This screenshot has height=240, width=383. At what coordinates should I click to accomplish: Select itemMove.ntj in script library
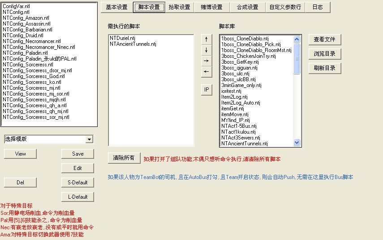[235, 114]
